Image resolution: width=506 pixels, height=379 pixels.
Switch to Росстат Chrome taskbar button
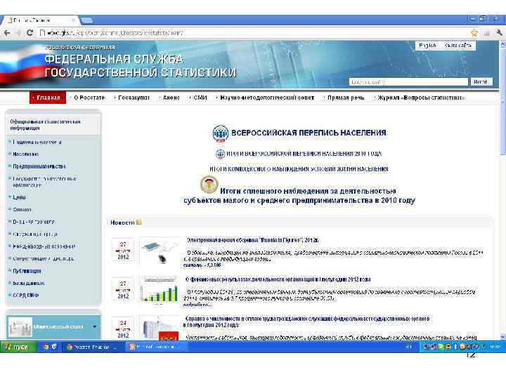pyautogui.click(x=92, y=347)
